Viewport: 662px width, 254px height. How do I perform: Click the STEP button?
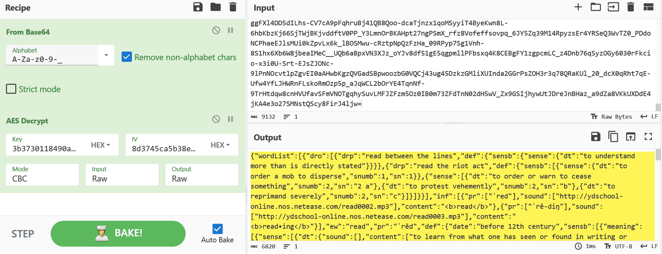click(x=23, y=234)
